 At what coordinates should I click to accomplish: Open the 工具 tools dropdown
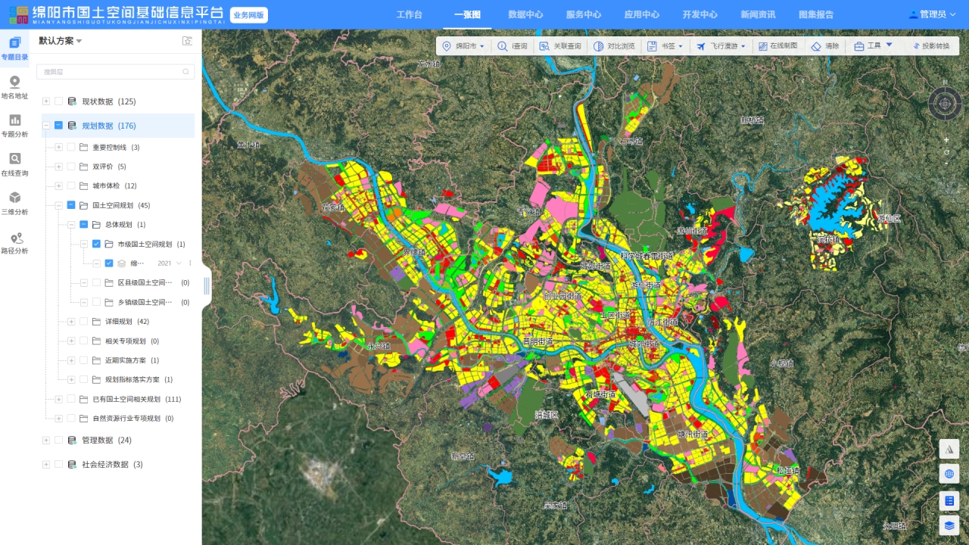[874, 46]
